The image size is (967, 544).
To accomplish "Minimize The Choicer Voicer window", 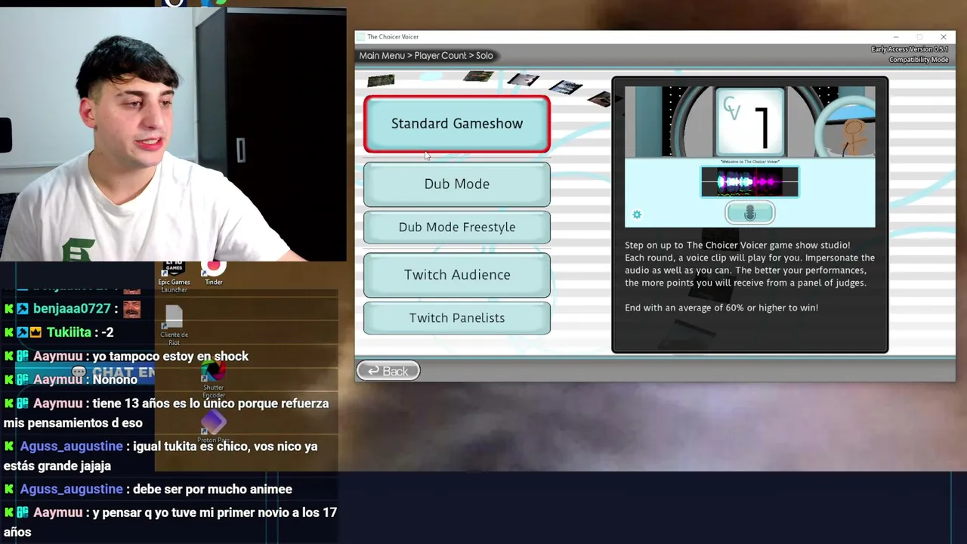I will click(896, 37).
